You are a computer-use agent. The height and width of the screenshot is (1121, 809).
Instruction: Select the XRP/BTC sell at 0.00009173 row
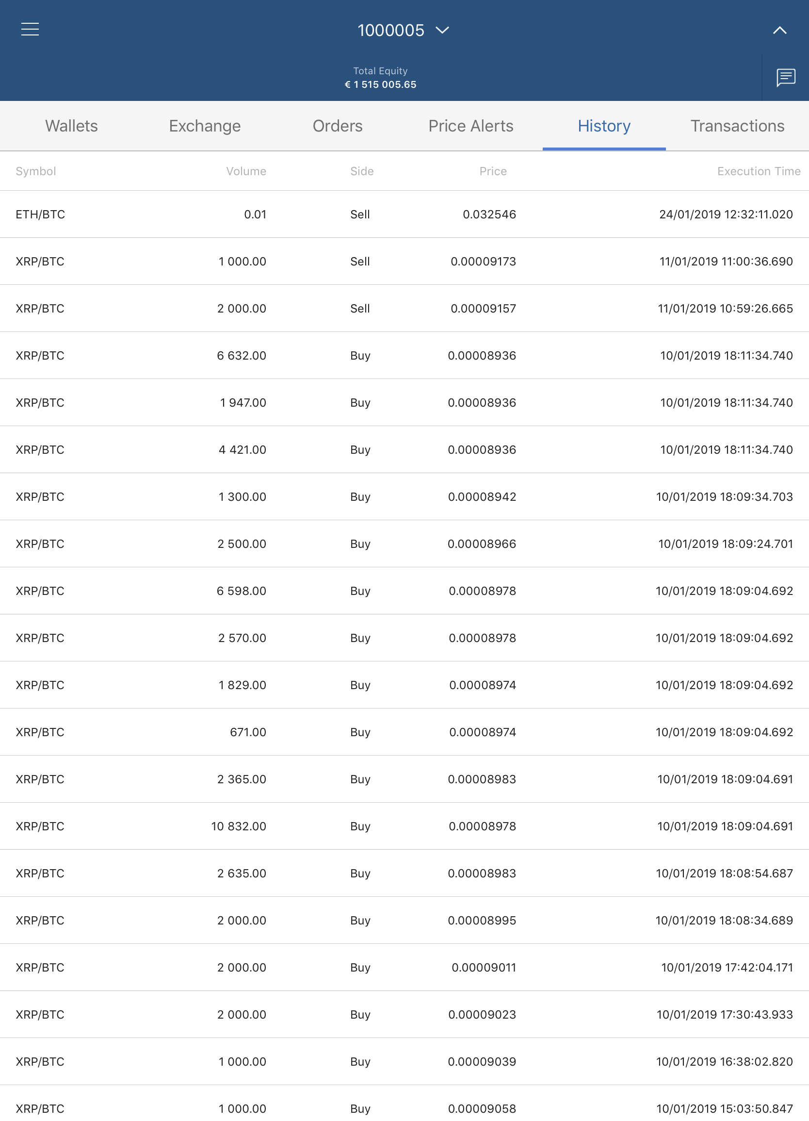pos(404,261)
